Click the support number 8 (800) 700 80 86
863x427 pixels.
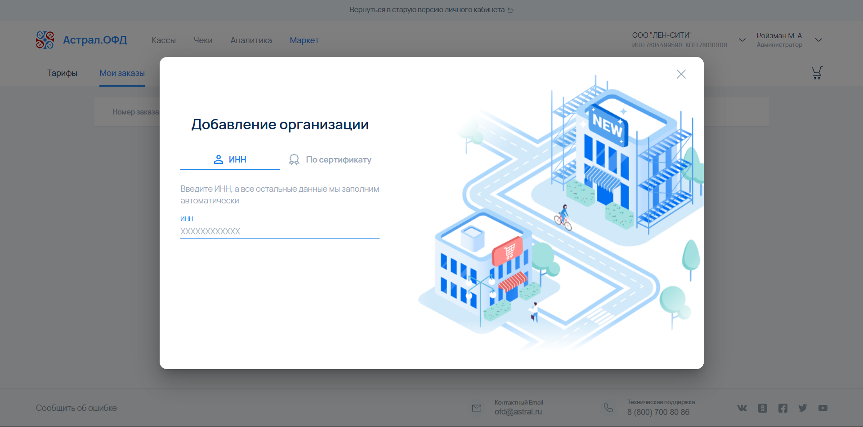(x=658, y=412)
